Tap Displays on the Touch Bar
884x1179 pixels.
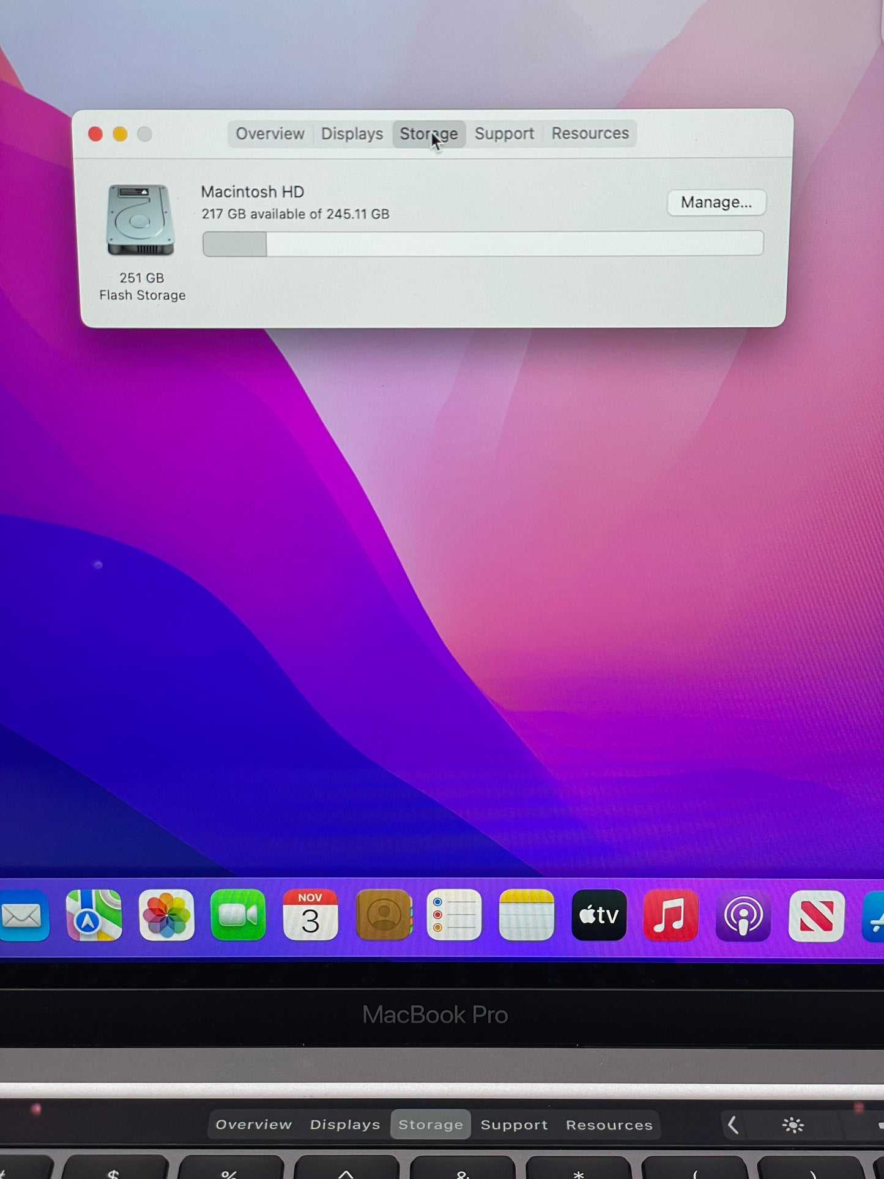(x=345, y=1125)
